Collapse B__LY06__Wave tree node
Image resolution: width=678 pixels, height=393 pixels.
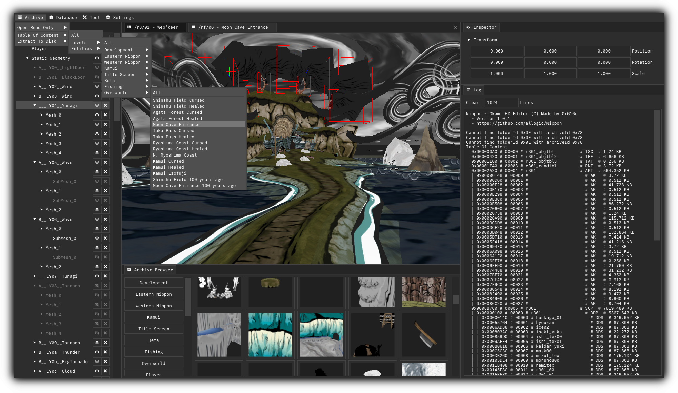35,219
